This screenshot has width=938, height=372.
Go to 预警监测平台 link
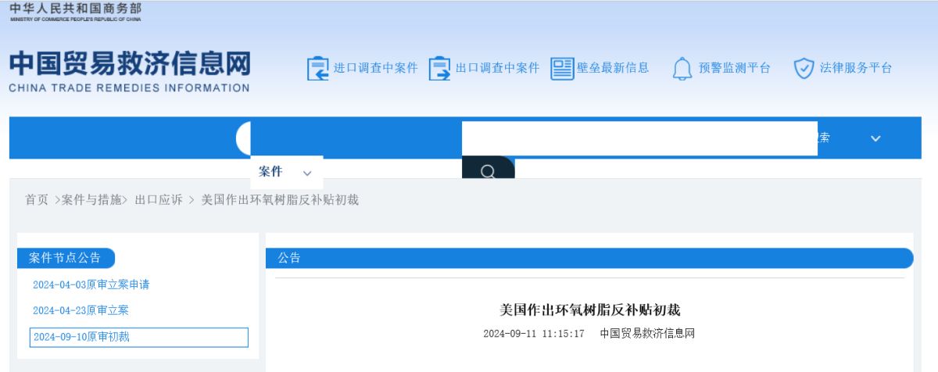(x=734, y=68)
